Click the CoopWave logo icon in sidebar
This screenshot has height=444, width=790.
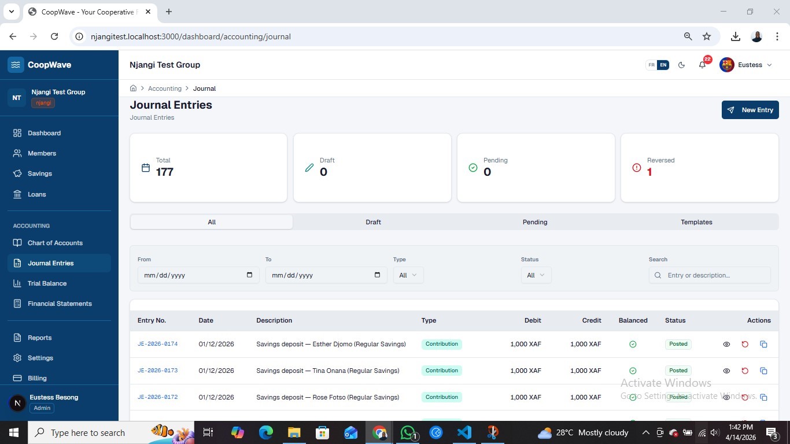tap(16, 65)
